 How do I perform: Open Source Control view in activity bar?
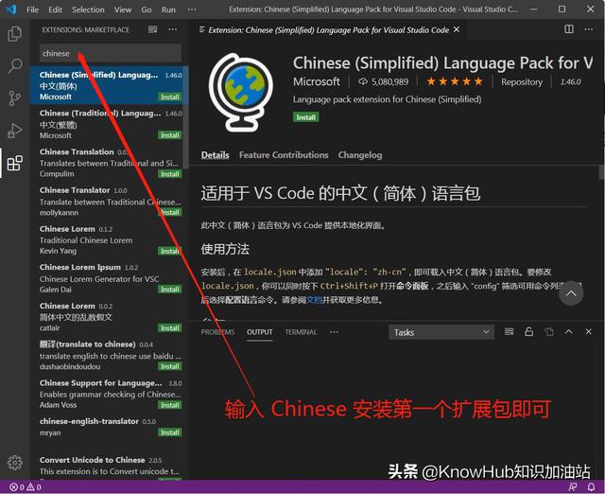pos(15,98)
